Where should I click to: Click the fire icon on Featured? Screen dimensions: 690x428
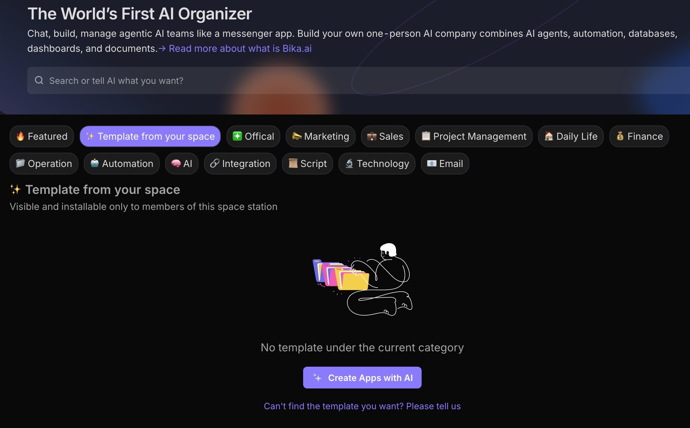click(x=20, y=136)
